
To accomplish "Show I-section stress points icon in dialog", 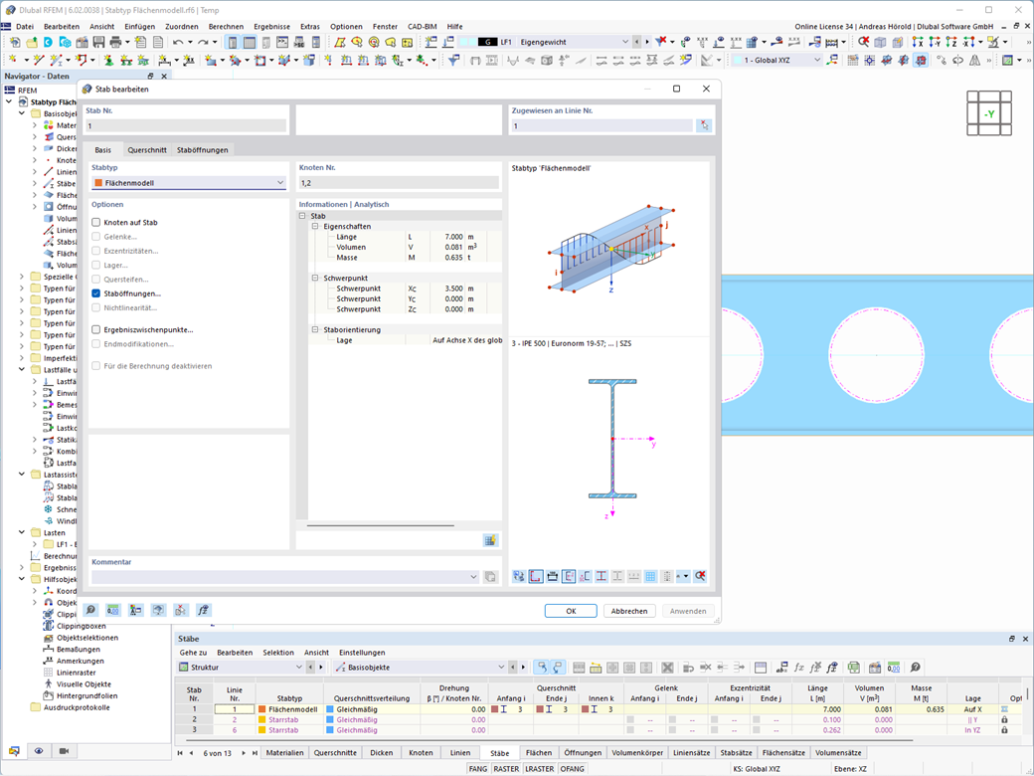I will coord(601,576).
